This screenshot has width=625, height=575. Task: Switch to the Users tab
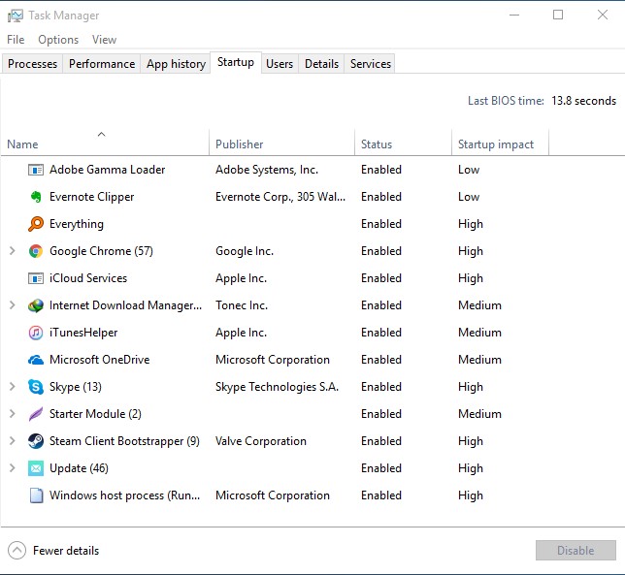[280, 64]
